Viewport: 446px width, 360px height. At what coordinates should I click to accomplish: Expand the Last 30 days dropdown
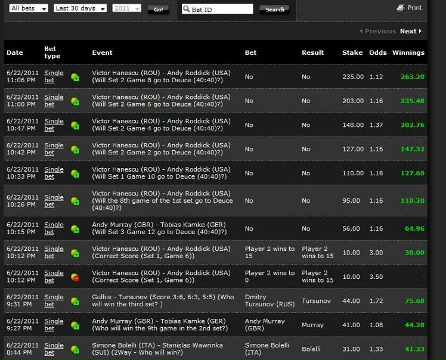80,9
